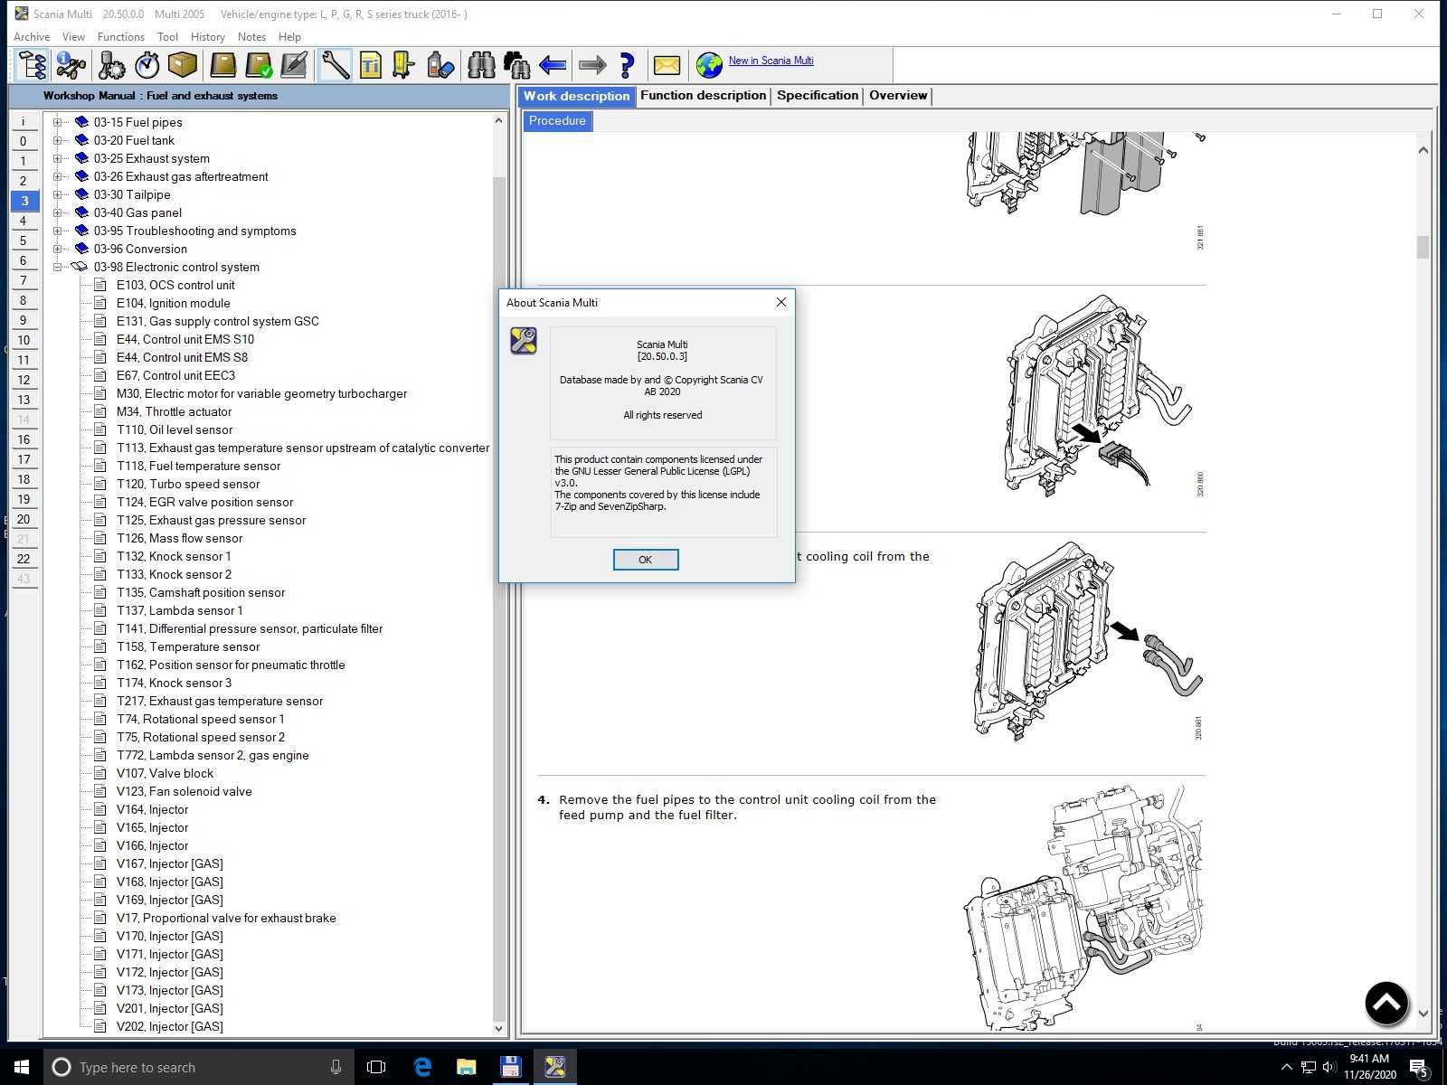
Task: Switch to Overview tab
Action: pos(898,96)
